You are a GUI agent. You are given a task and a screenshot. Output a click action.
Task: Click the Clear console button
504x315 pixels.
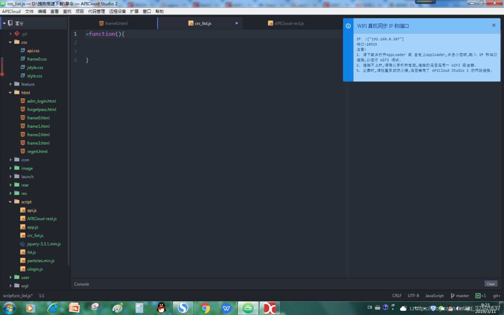[x=491, y=284]
